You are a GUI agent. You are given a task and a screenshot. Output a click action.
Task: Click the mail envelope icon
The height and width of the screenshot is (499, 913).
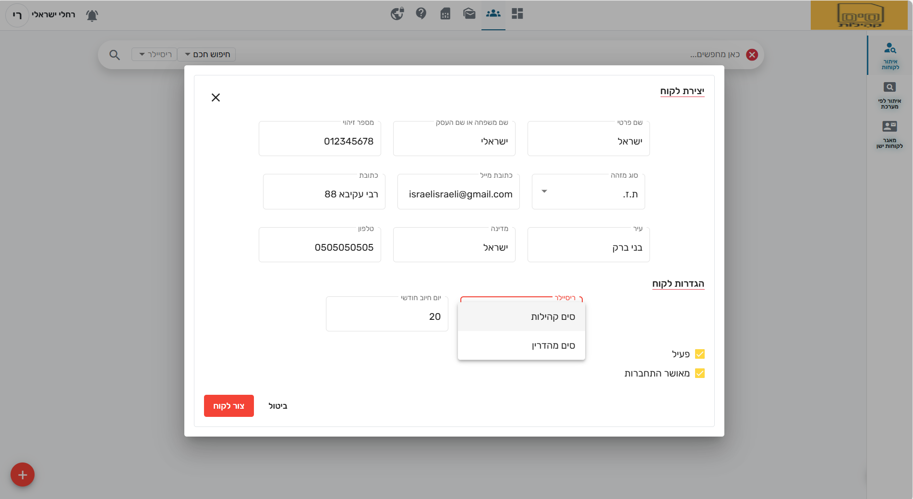469,13
